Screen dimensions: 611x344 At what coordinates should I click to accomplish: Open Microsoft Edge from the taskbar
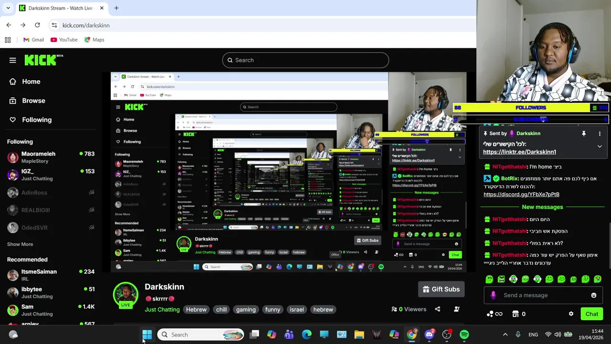tap(306, 334)
